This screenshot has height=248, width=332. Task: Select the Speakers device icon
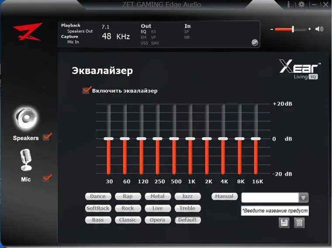26,118
